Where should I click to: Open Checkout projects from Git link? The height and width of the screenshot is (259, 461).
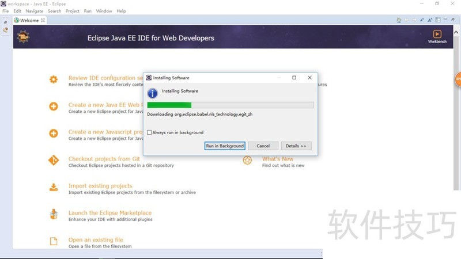coord(104,159)
